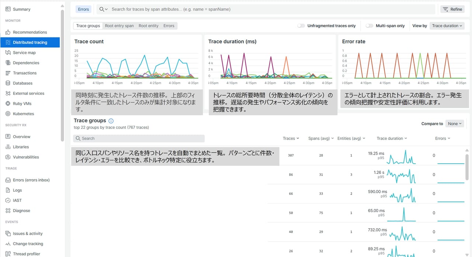Open the search options magnifier dropdown
The height and width of the screenshot is (257, 472).
tap(103, 9)
